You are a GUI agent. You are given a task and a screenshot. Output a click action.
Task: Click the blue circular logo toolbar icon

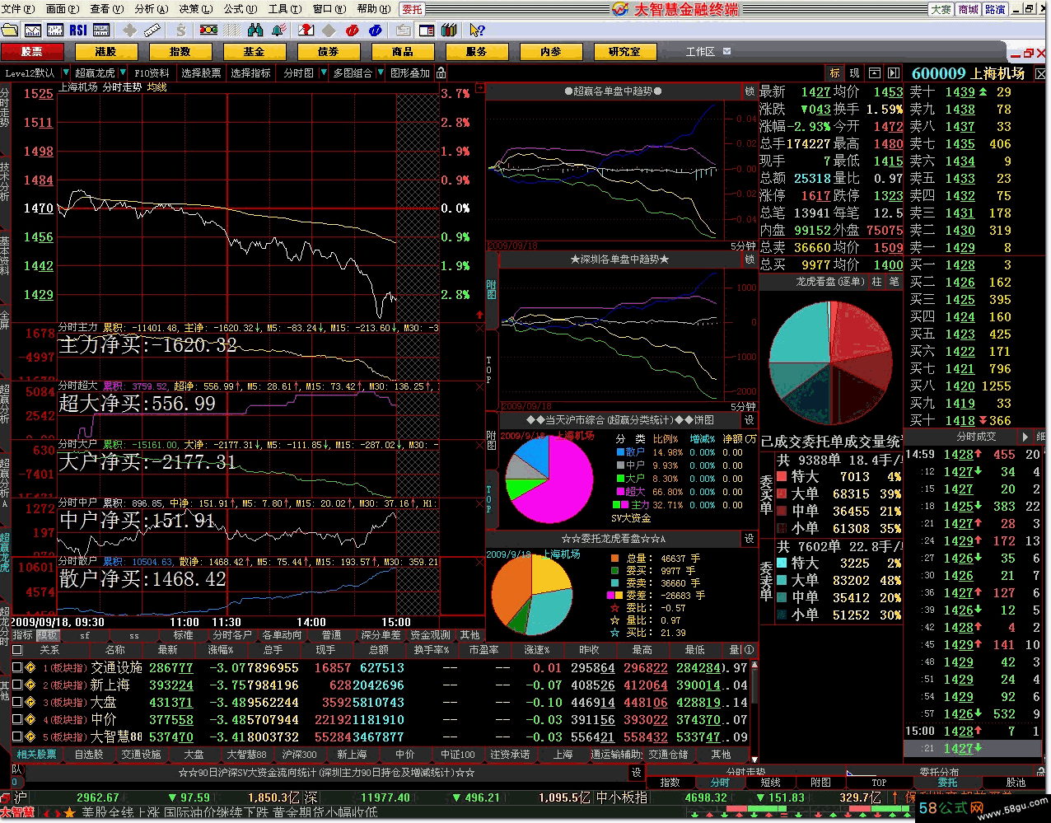tap(376, 30)
